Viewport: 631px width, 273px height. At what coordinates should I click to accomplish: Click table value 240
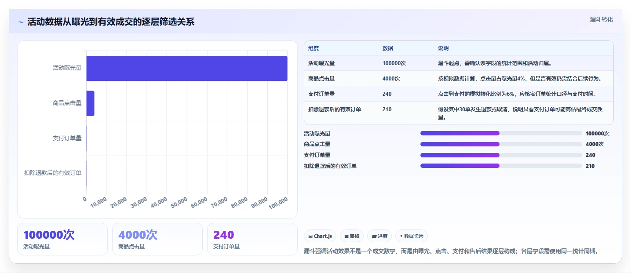[x=387, y=94]
